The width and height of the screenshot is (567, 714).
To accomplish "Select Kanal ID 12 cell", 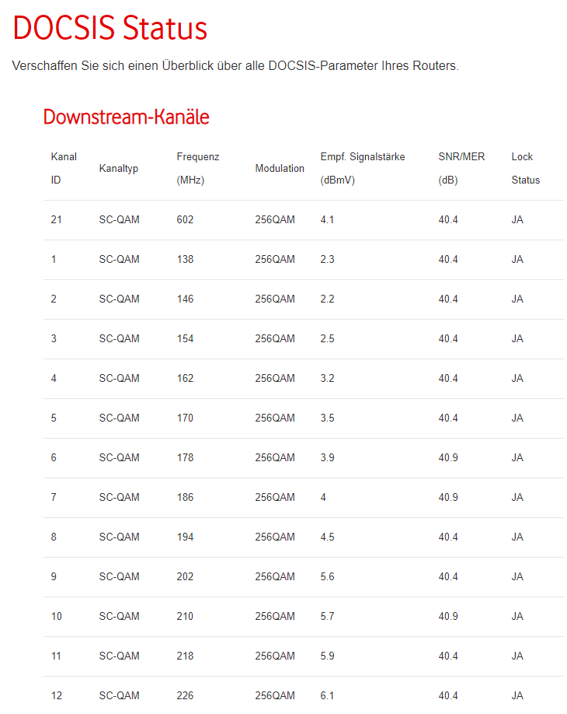I will (x=57, y=695).
